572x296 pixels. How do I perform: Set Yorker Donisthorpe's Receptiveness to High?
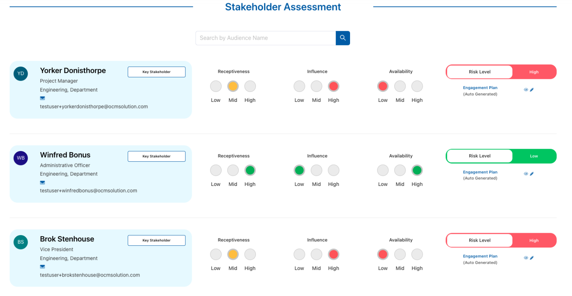pyautogui.click(x=250, y=86)
